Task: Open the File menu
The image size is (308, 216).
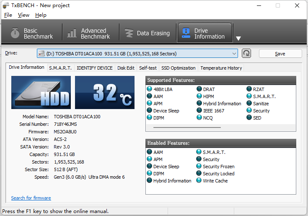Action: [x=8, y=15]
